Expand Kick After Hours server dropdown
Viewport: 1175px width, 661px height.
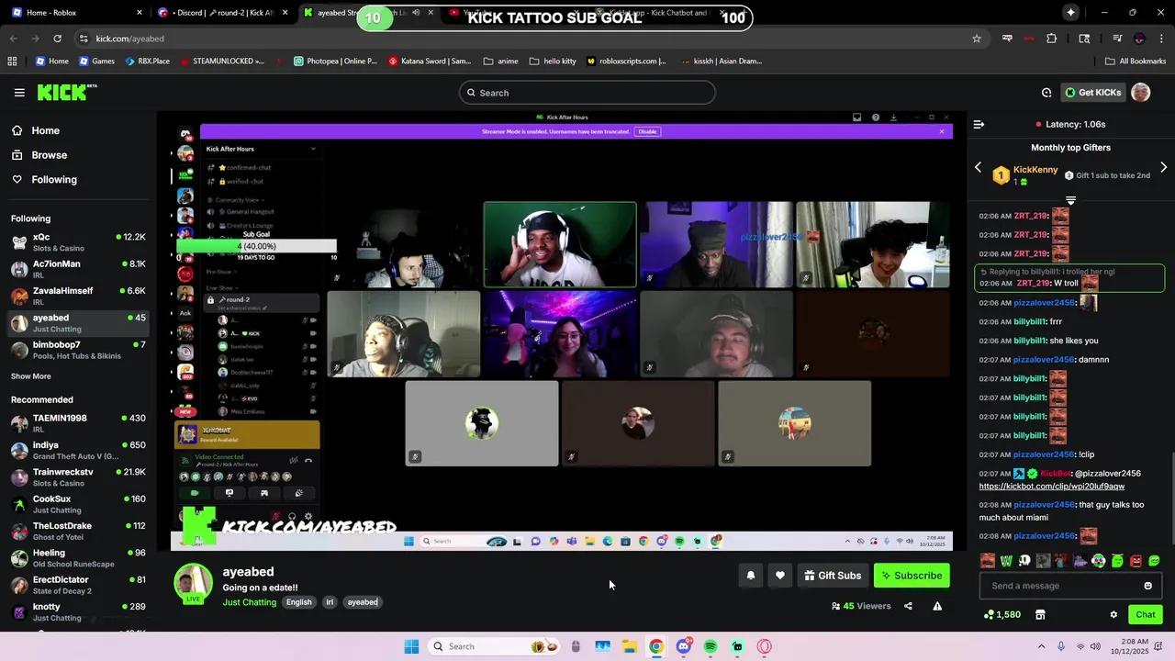pyautogui.click(x=312, y=149)
